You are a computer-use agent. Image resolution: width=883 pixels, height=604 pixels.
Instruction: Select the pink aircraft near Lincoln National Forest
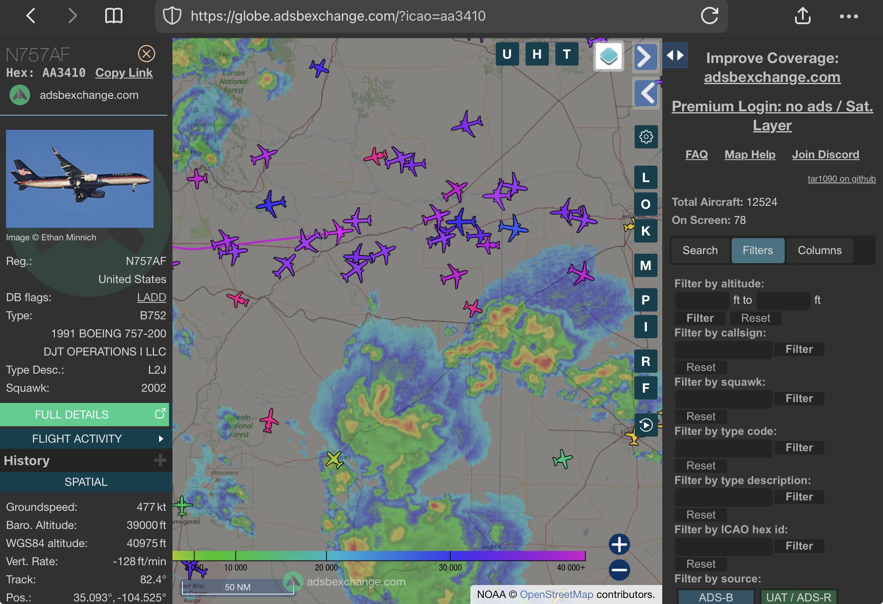click(269, 421)
